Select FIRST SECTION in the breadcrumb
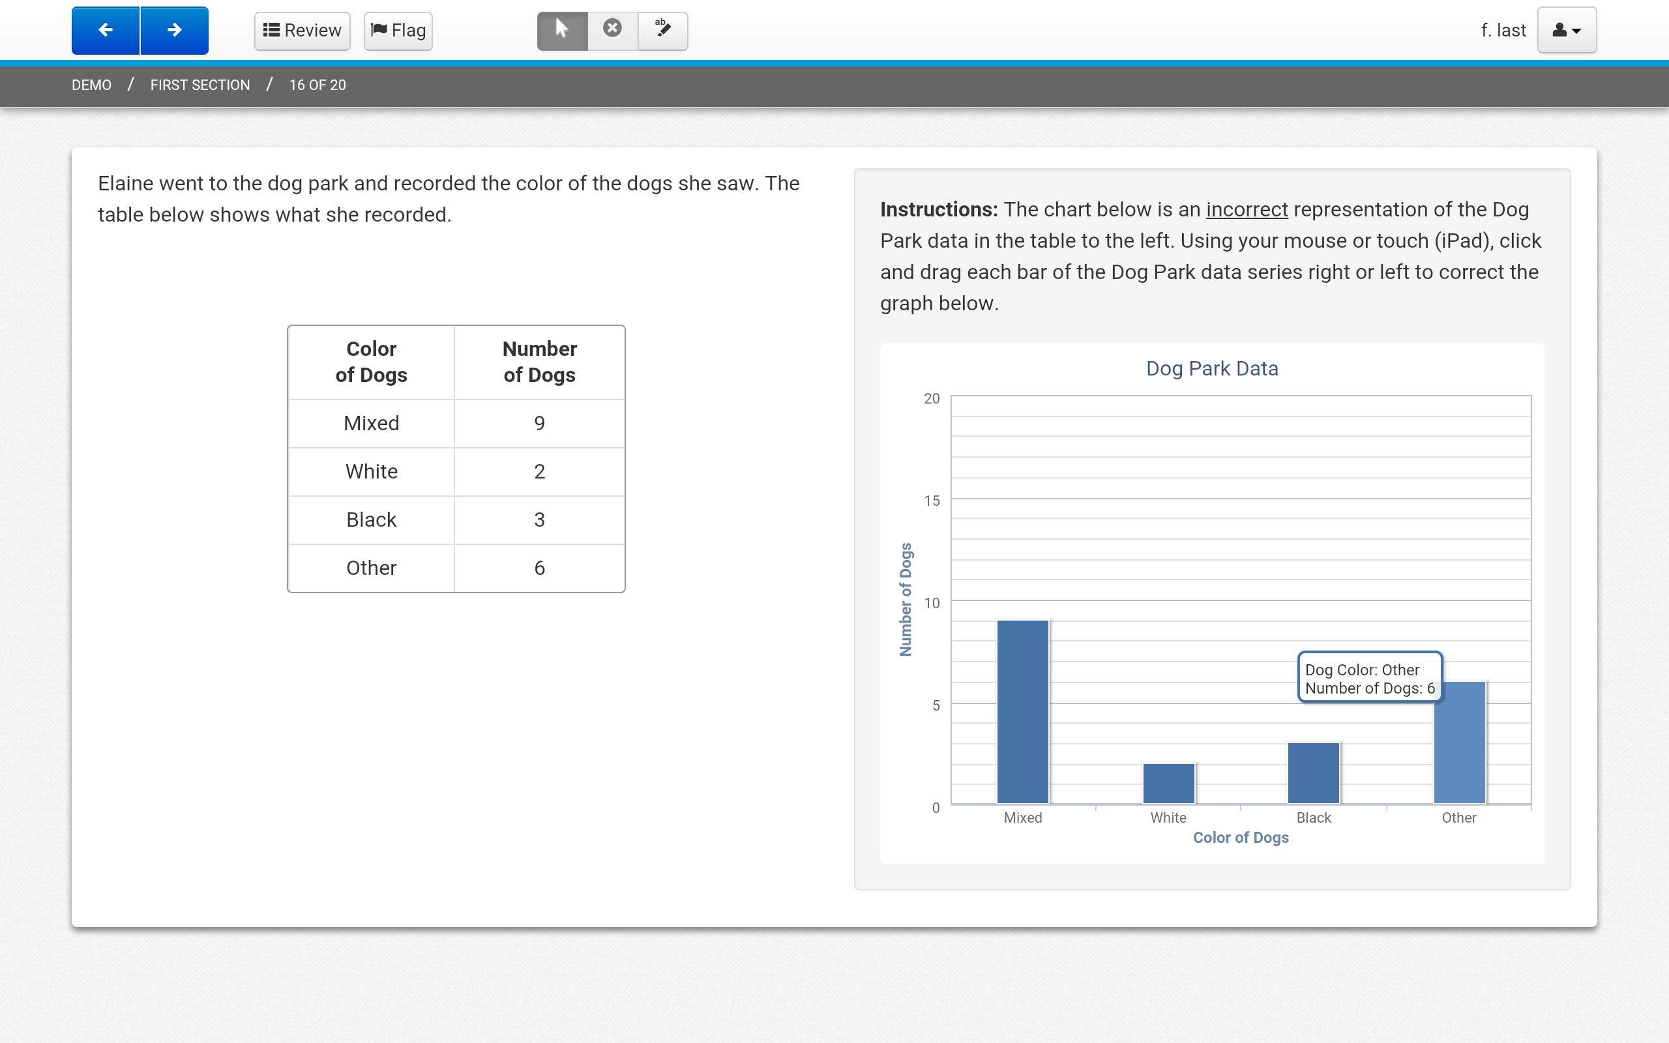Image resolution: width=1669 pixels, height=1043 pixels. 199,84
